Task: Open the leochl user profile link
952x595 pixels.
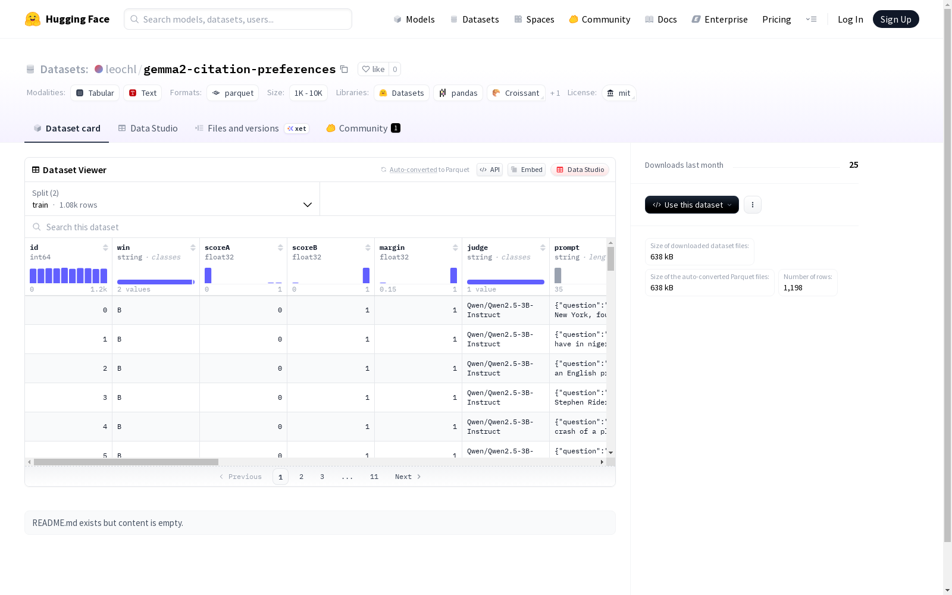Action: [x=121, y=69]
